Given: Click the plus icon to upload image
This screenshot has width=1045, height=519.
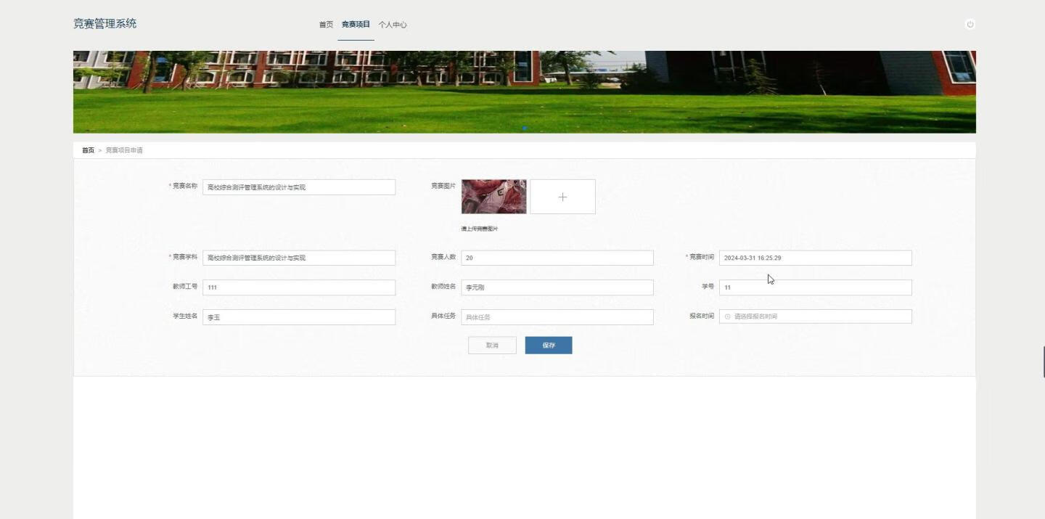Looking at the screenshot, I should [562, 197].
